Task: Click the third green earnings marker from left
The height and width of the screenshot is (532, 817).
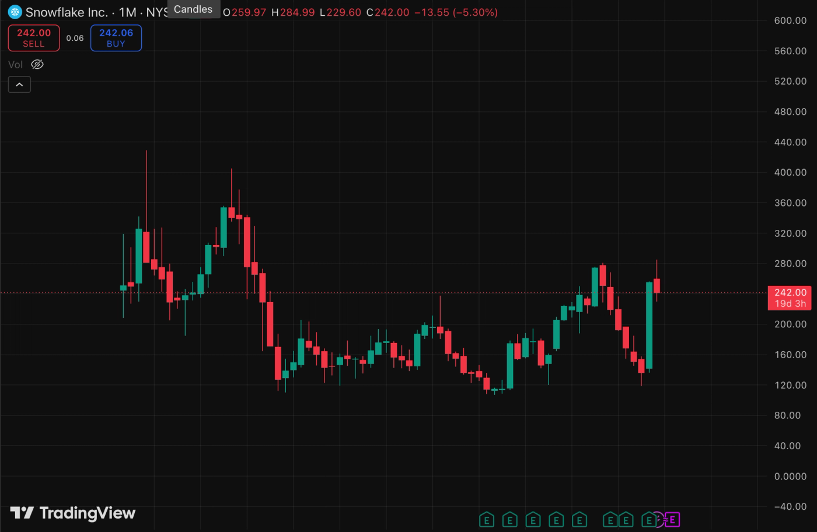Action: point(533,519)
